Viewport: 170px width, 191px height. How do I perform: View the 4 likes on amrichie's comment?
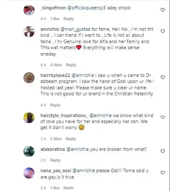point(56,65)
